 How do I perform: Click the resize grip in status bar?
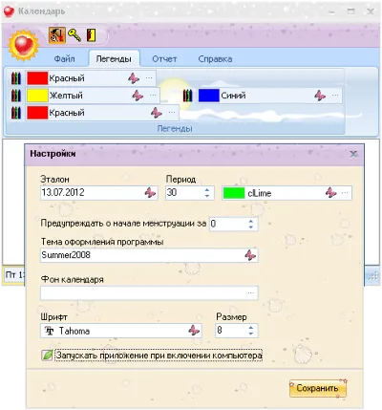pyautogui.click(x=372, y=276)
